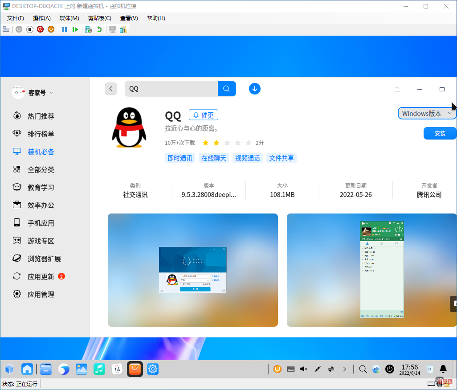457x390 pixels.
Task: Open the app store hamburger menu
Action: pyautogui.click(x=397, y=89)
